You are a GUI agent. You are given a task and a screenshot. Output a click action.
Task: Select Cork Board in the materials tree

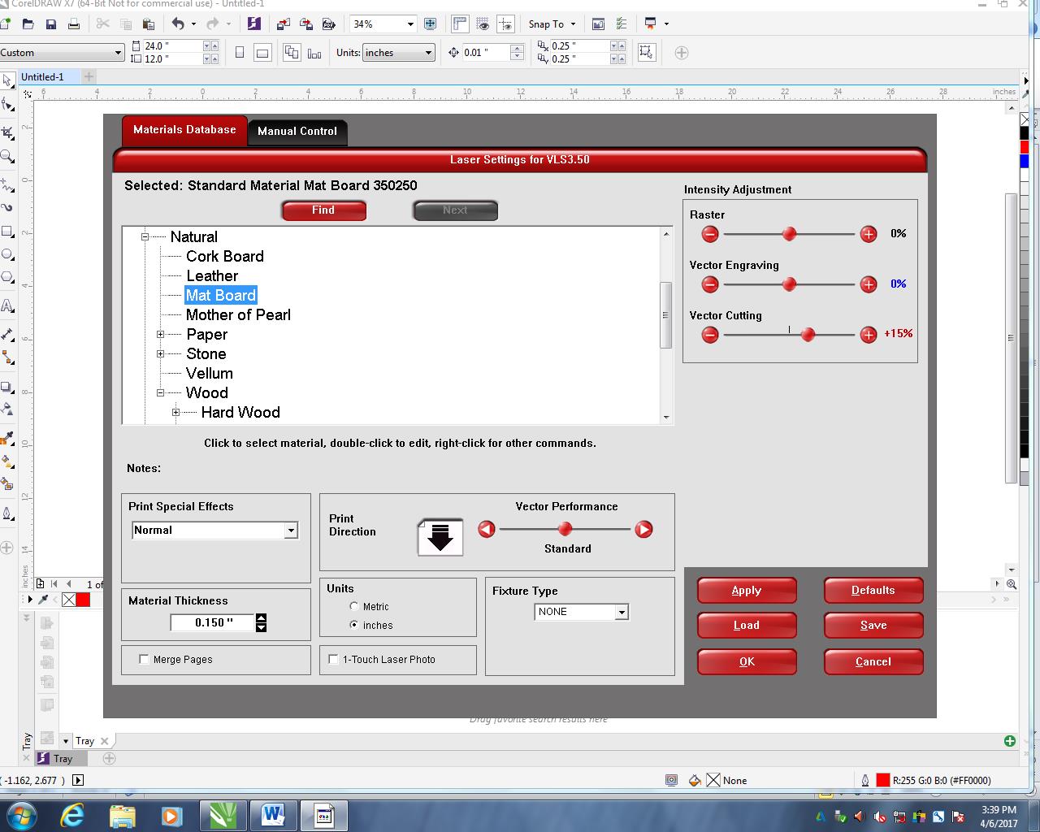click(225, 257)
